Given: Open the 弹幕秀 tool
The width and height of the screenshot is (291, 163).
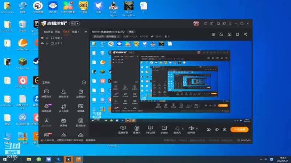Looking at the screenshot, I should tap(63, 122).
